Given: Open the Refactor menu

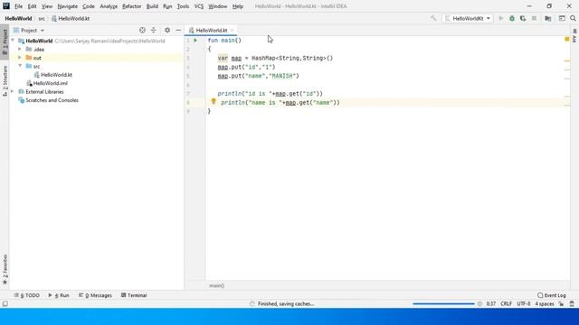Looking at the screenshot, I should pyautogui.click(x=132, y=6).
